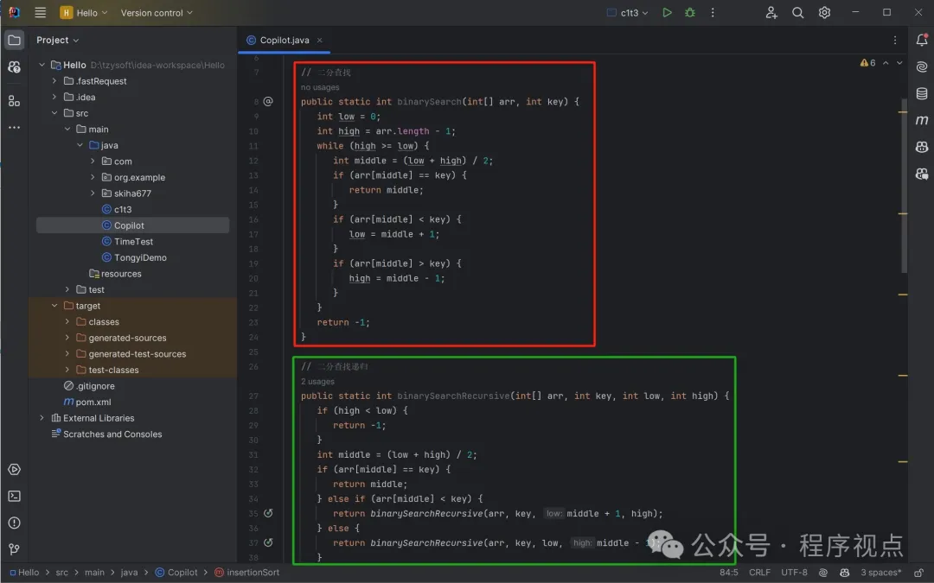934x583 pixels.
Task: Click the 'no usages' code lens
Action: [320, 87]
